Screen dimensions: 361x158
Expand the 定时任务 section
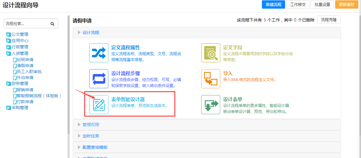tap(91, 136)
